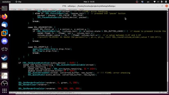Open the Files manager dock icon
169x95 pixels.
[4, 66]
